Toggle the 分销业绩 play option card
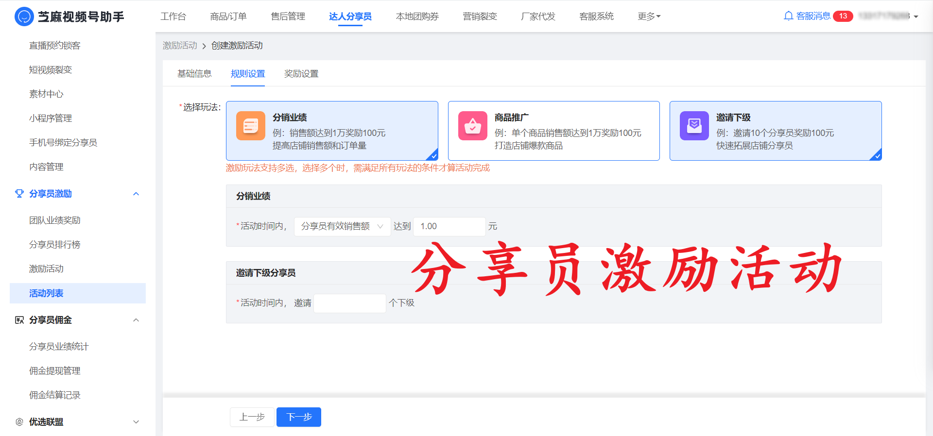 (332, 131)
